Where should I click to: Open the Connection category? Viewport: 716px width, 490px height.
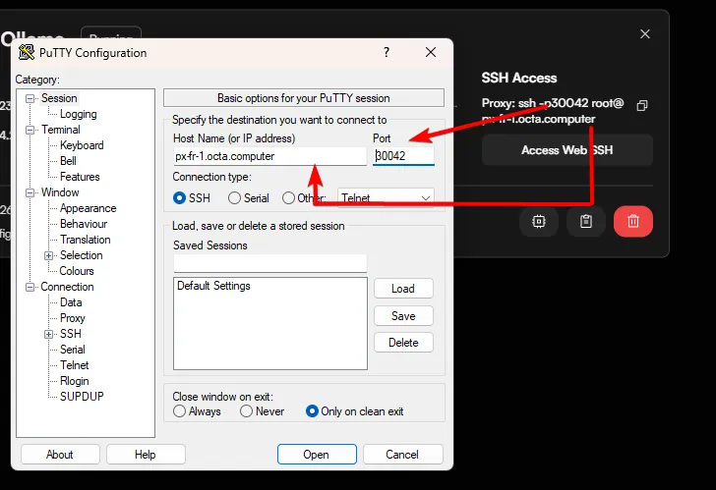coord(67,287)
